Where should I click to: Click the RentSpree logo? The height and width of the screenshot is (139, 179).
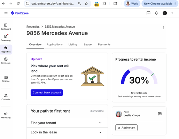pos(20,13)
